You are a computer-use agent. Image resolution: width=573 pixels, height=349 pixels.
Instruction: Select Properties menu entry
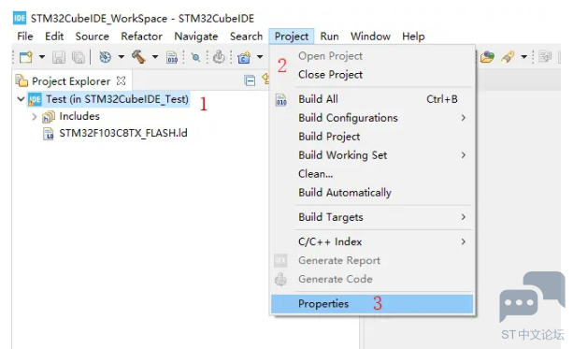pos(372,304)
